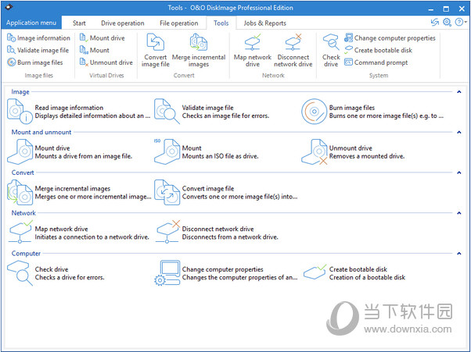Click Check drive magnifier icon in Computer section

coord(20,273)
